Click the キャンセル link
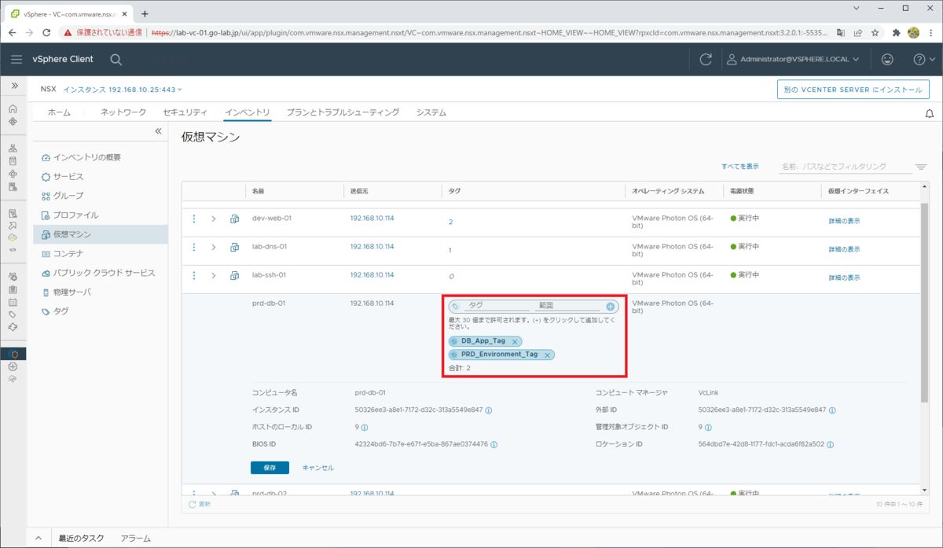This screenshot has width=943, height=548. tap(318, 468)
